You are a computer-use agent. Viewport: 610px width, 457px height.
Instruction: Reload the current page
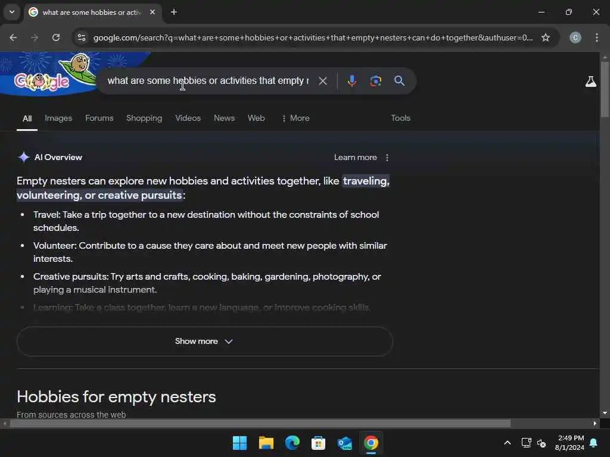click(x=56, y=37)
